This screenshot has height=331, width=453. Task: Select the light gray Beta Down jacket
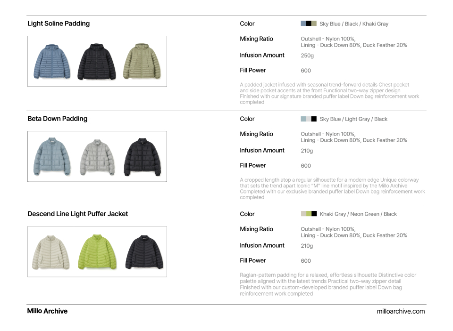(97, 157)
